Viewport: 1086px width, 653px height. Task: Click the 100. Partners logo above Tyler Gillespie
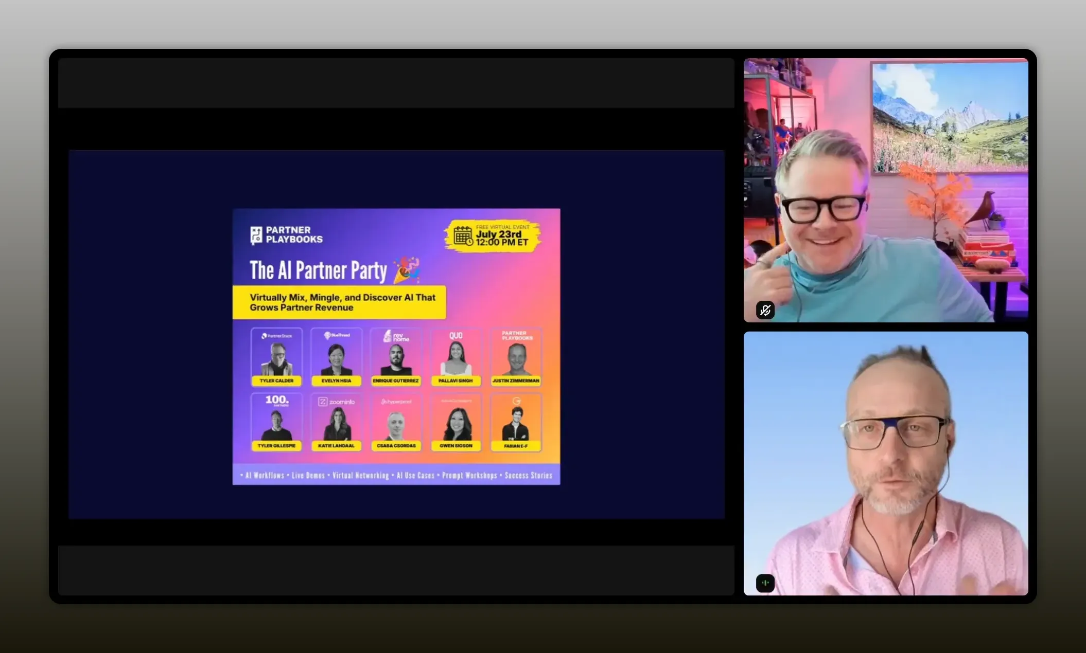coord(277,400)
